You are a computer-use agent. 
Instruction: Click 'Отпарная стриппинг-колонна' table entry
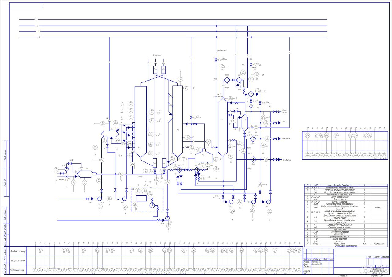340,225
